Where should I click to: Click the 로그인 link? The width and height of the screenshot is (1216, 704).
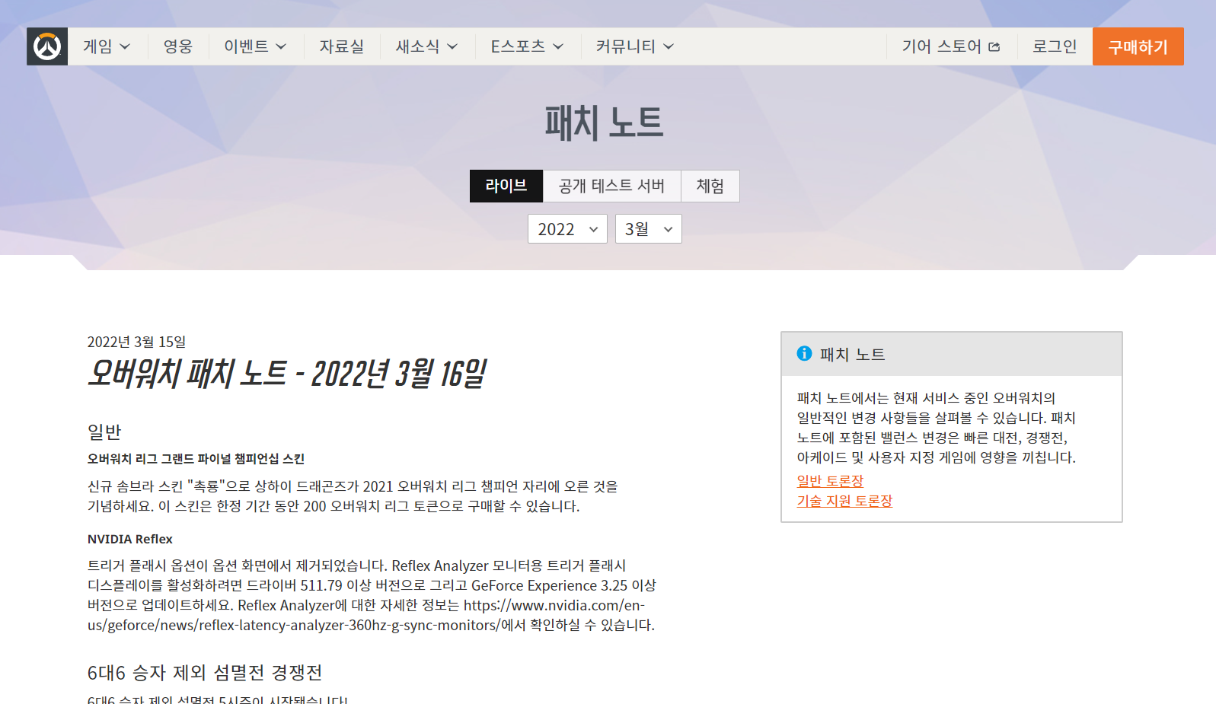tap(1055, 46)
